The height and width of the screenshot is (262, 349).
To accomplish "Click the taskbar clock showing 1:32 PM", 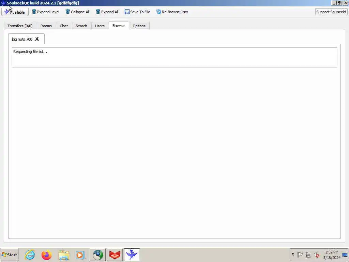I will click(x=332, y=255).
